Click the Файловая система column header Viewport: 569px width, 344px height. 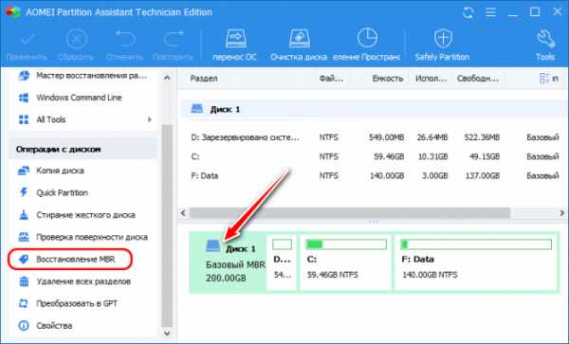(x=331, y=79)
